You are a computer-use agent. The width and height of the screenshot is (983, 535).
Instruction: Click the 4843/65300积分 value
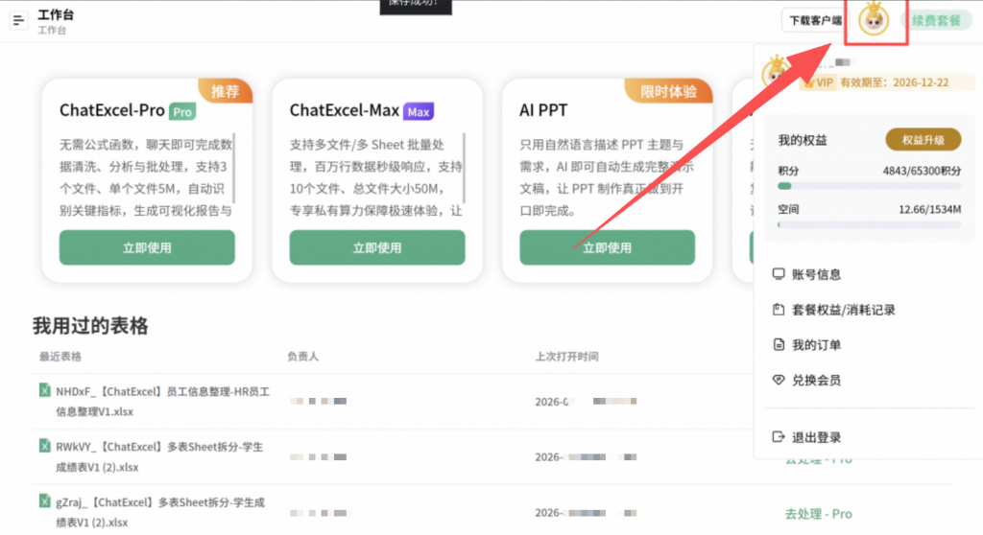(922, 171)
